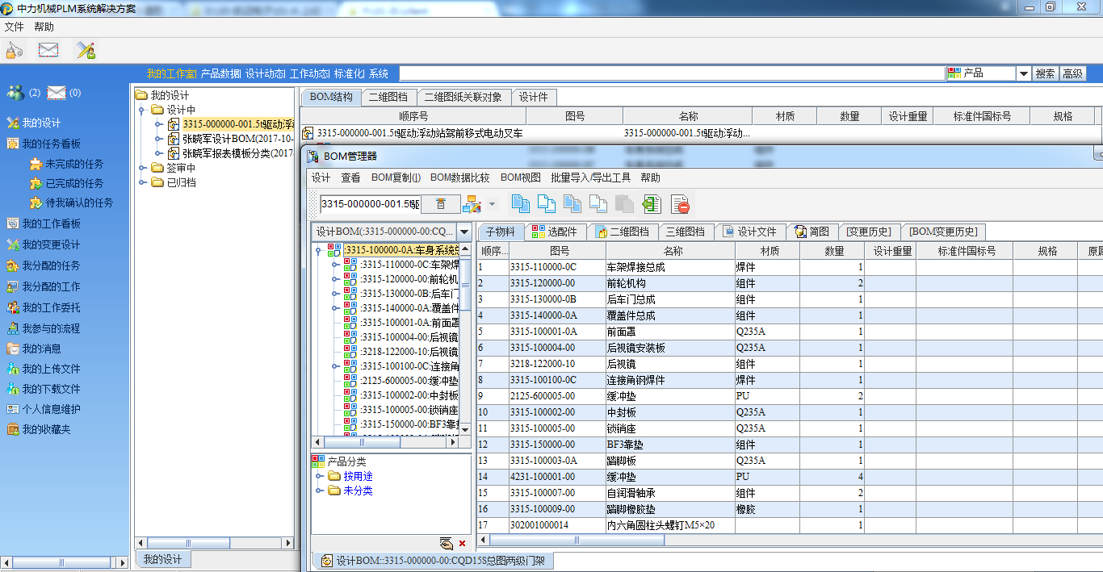The height and width of the screenshot is (572, 1103).
Task: Open 未完成的任务 in the sidebar
Action: point(74,164)
